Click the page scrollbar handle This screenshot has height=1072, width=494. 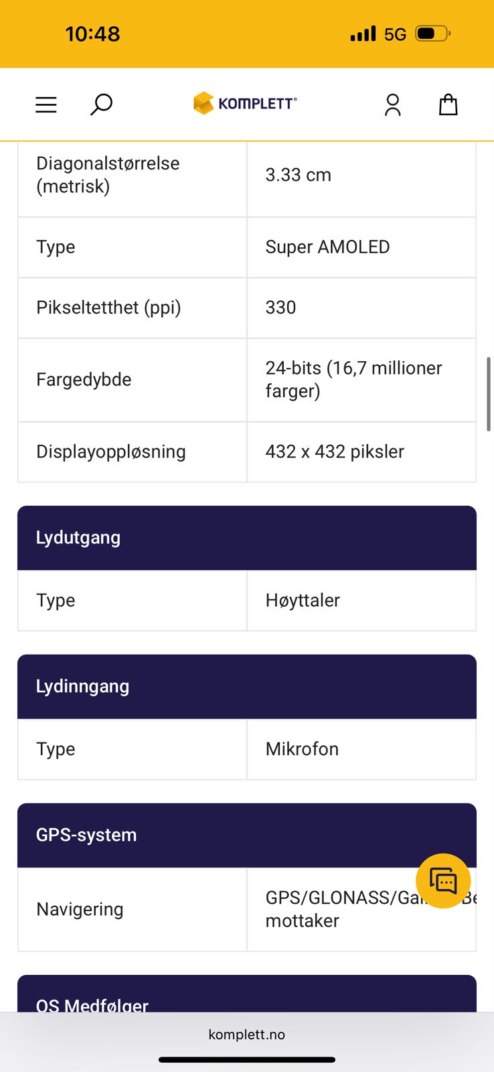(x=489, y=394)
